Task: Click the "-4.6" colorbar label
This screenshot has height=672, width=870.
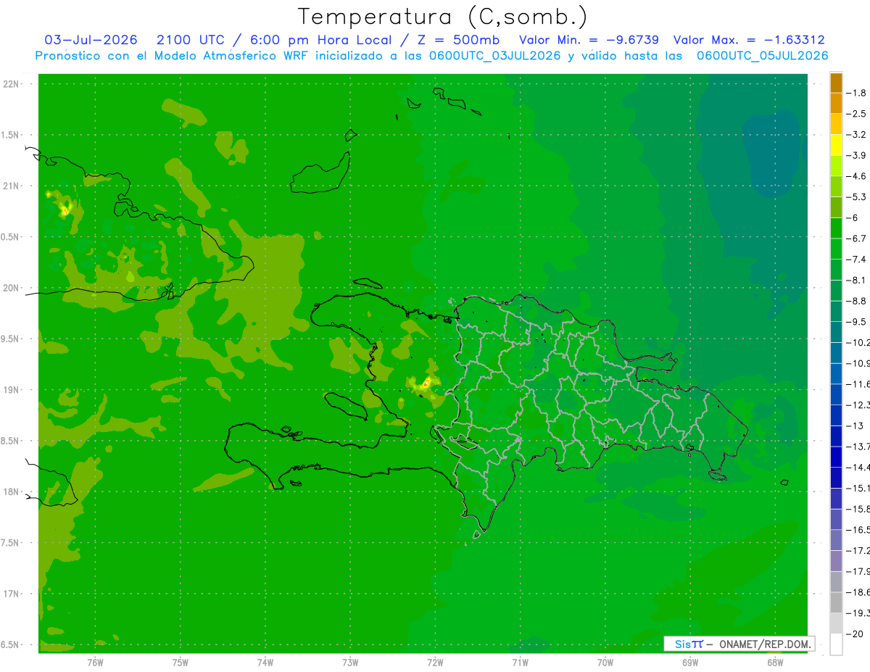Action: click(x=856, y=176)
